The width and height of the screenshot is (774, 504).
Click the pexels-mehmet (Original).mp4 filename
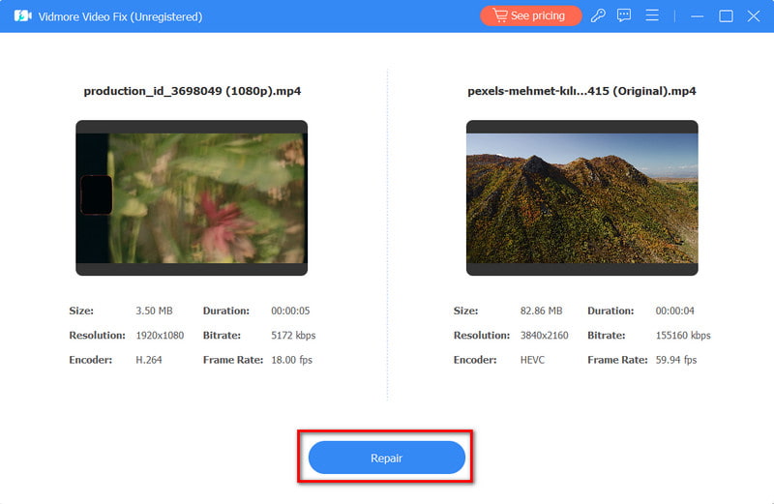tap(581, 91)
